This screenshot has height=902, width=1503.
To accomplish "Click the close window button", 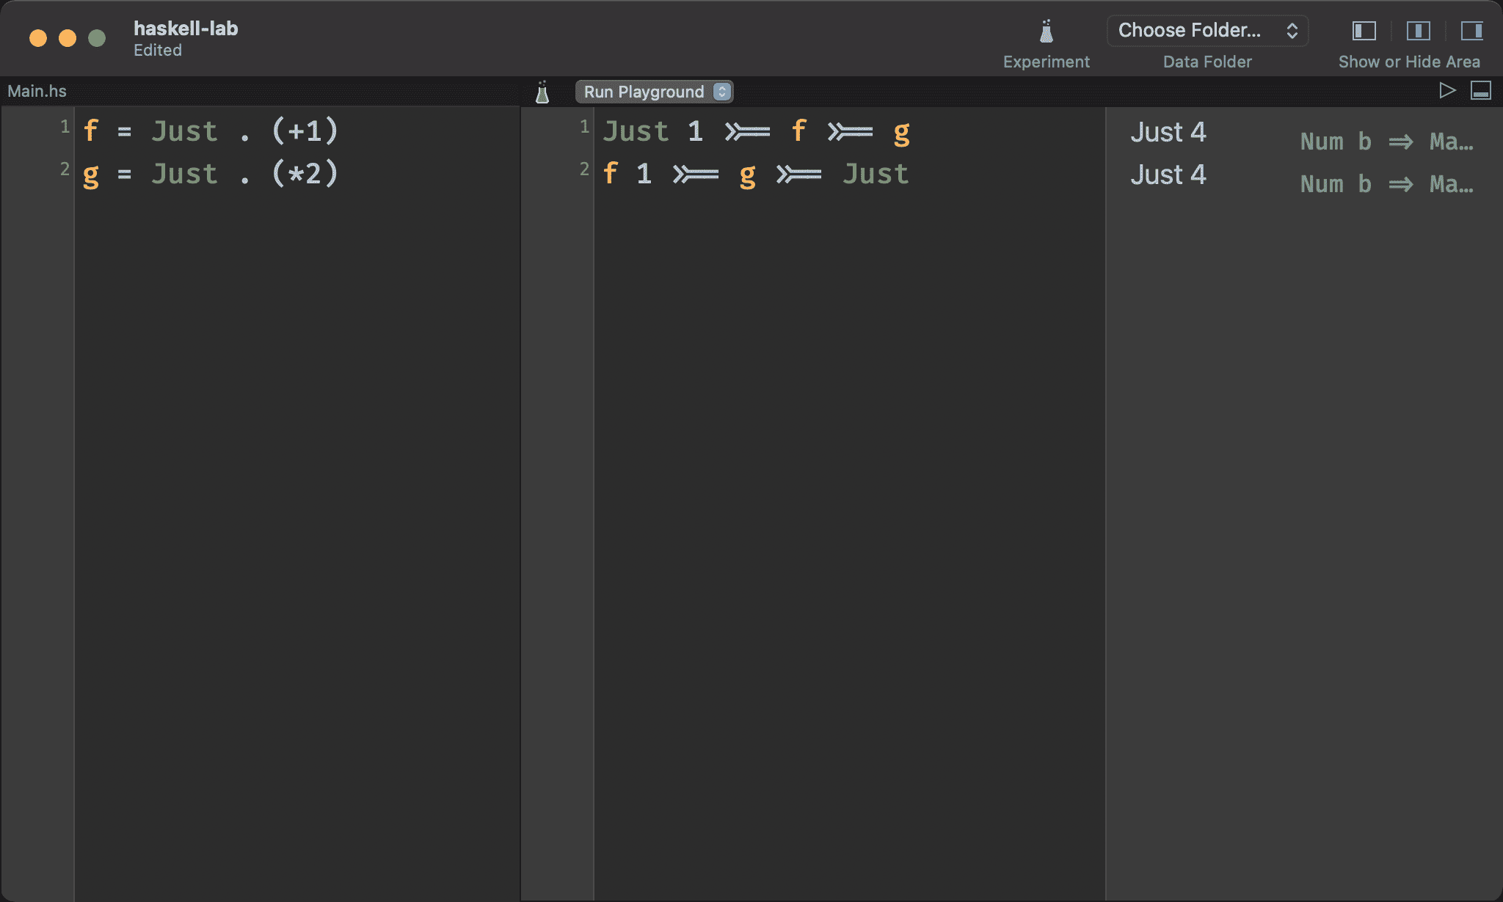I will pos(38,38).
